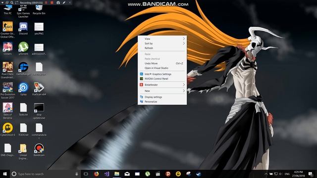The image size is (317, 178).
Task: Choose Personalize in context menu
Action: point(162,102)
